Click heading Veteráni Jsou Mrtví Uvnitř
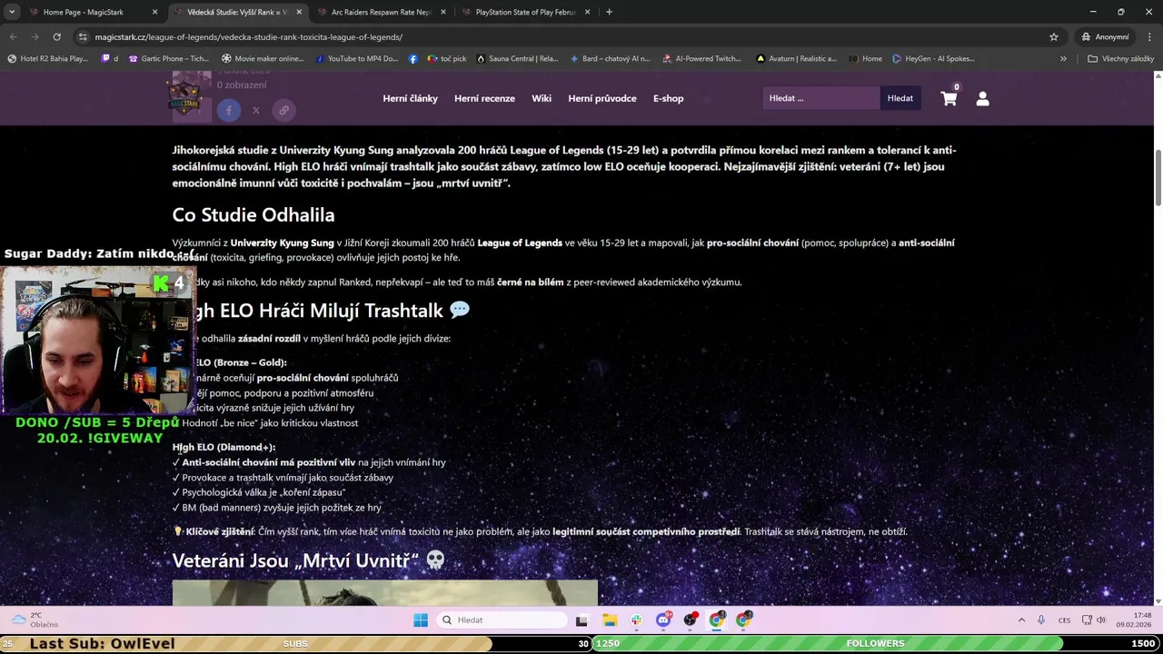 (309, 561)
